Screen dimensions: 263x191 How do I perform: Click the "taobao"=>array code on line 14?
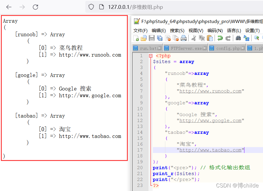click(187, 132)
